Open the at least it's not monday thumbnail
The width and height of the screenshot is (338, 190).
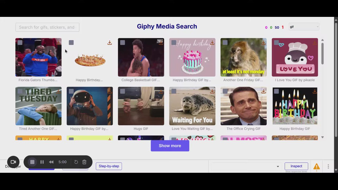[243, 57]
